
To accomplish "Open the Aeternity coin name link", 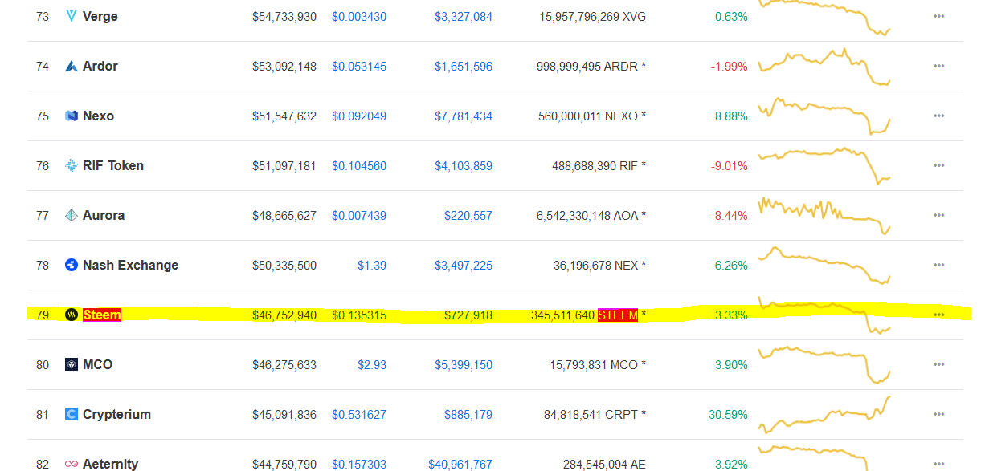I will 110,464.
